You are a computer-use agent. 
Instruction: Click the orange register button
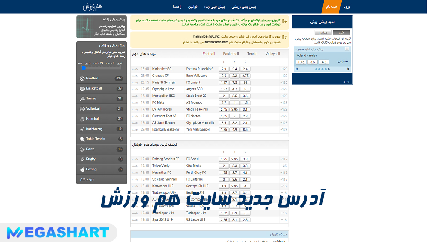coord(331,6)
